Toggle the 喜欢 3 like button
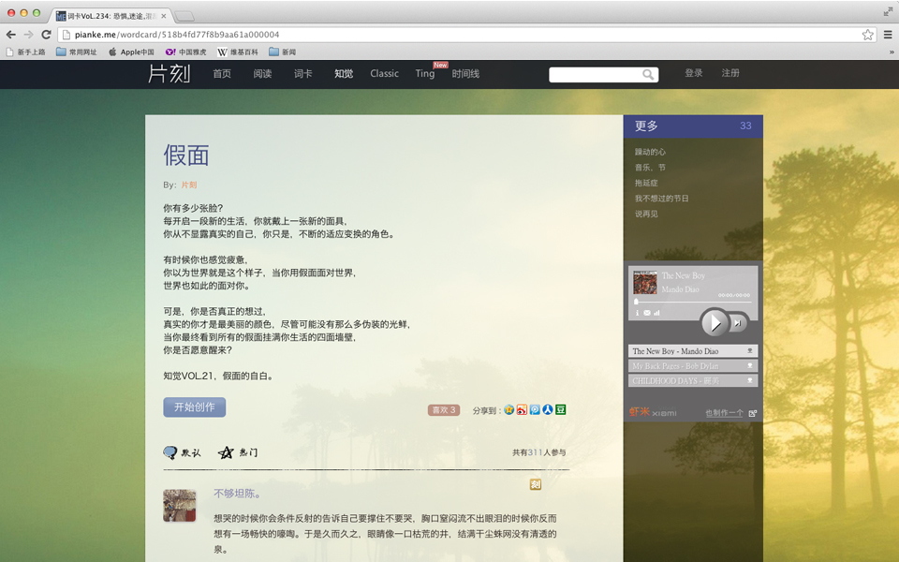This screenshot has width=899, height=562. click(x=444, y=410)
